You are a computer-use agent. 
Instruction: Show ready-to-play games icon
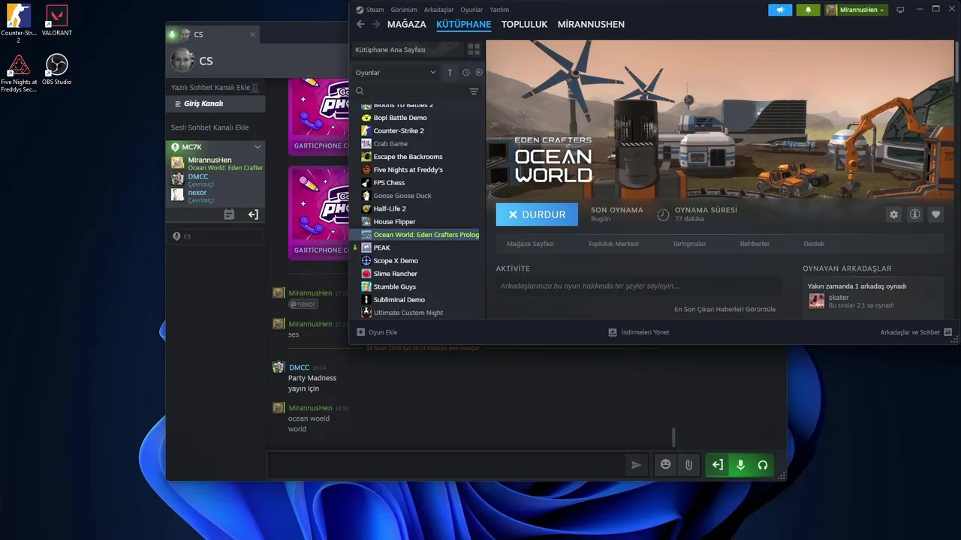tap(479, 73)
